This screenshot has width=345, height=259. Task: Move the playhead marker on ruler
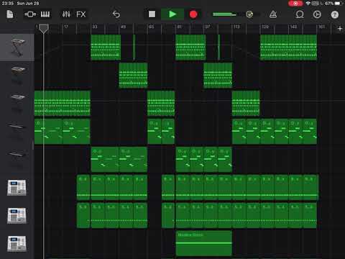44,28
